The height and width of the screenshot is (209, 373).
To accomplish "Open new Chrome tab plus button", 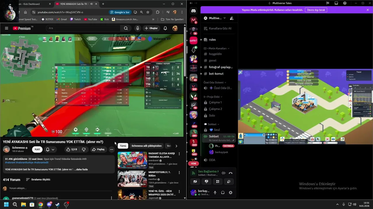I will (103, 4).
